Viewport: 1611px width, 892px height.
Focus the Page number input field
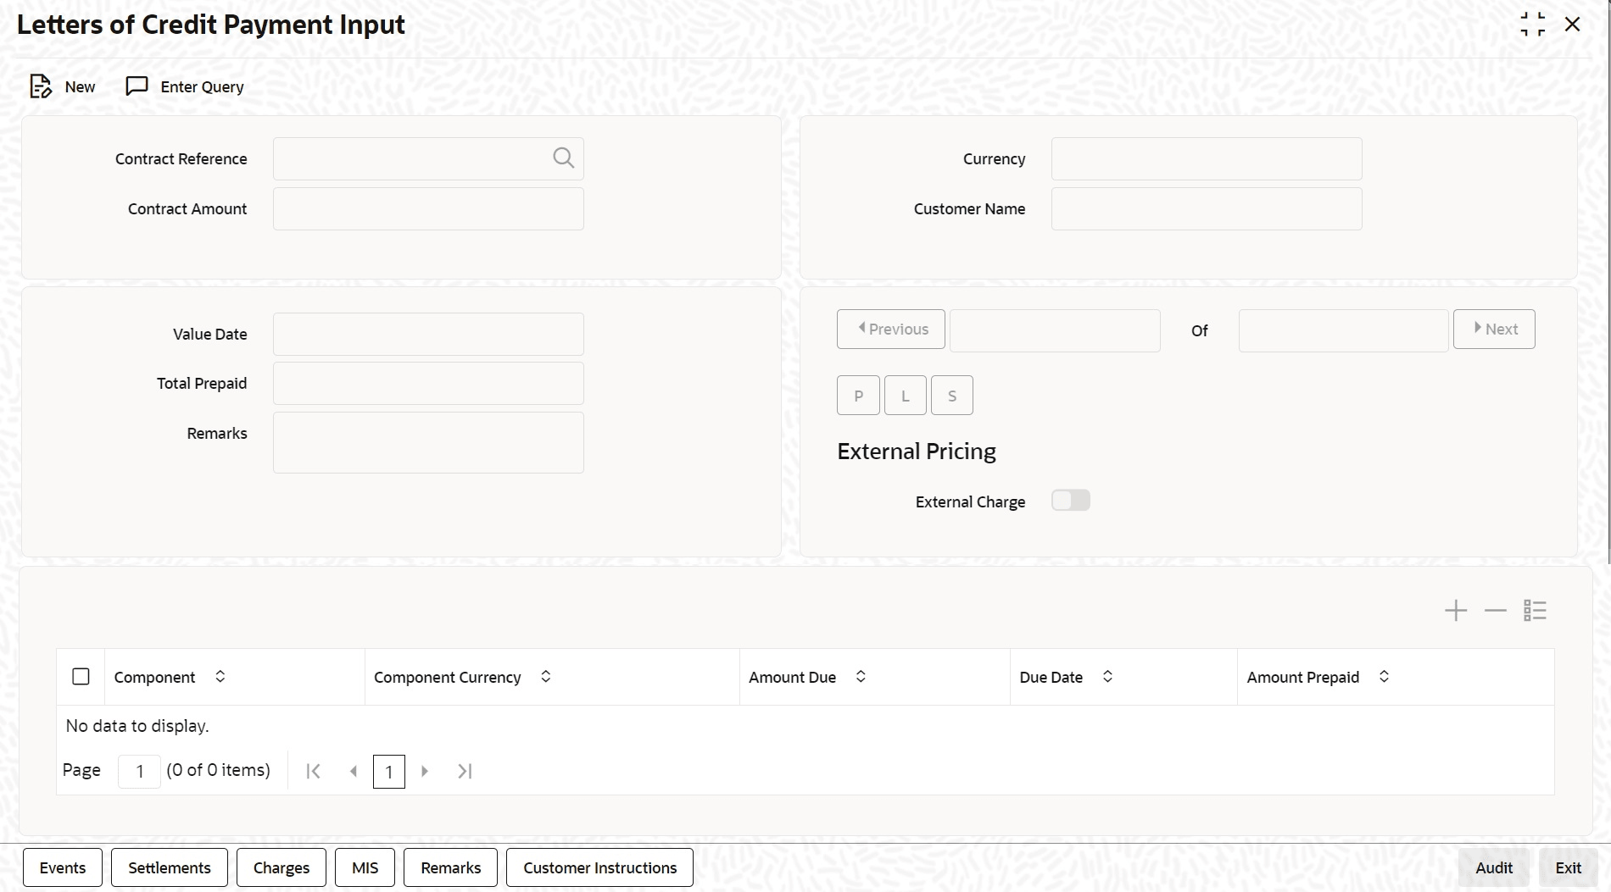[x=139, y=771]
